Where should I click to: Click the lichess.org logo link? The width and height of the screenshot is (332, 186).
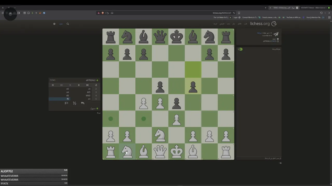pyautogui.click(x=263, y=24)
